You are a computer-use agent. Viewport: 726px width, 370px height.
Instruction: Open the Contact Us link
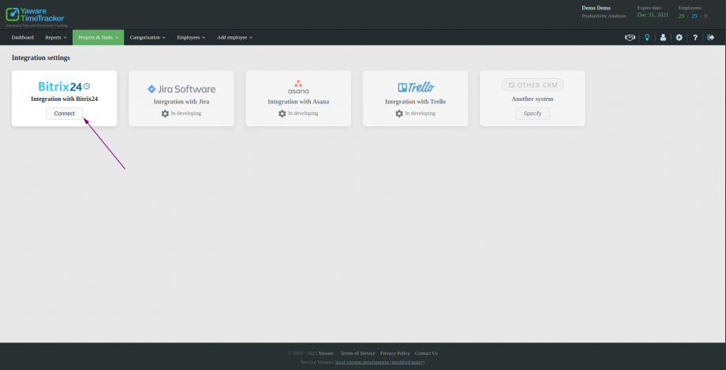[x=426, y=353]
